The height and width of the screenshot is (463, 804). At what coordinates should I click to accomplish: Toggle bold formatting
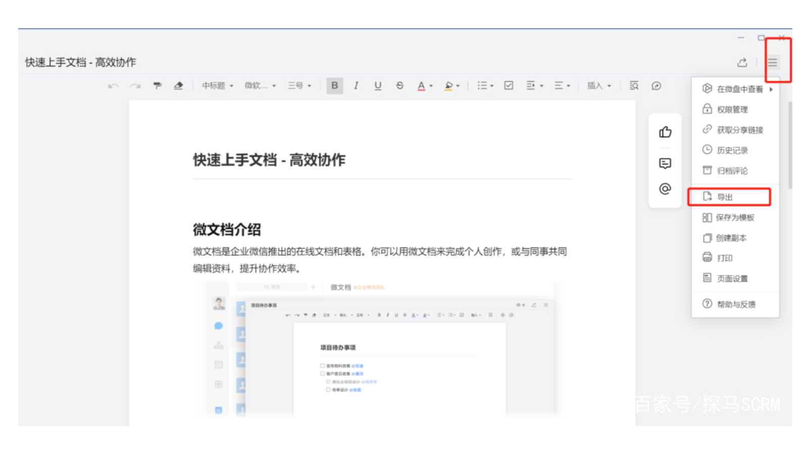[x=335, y=86]
